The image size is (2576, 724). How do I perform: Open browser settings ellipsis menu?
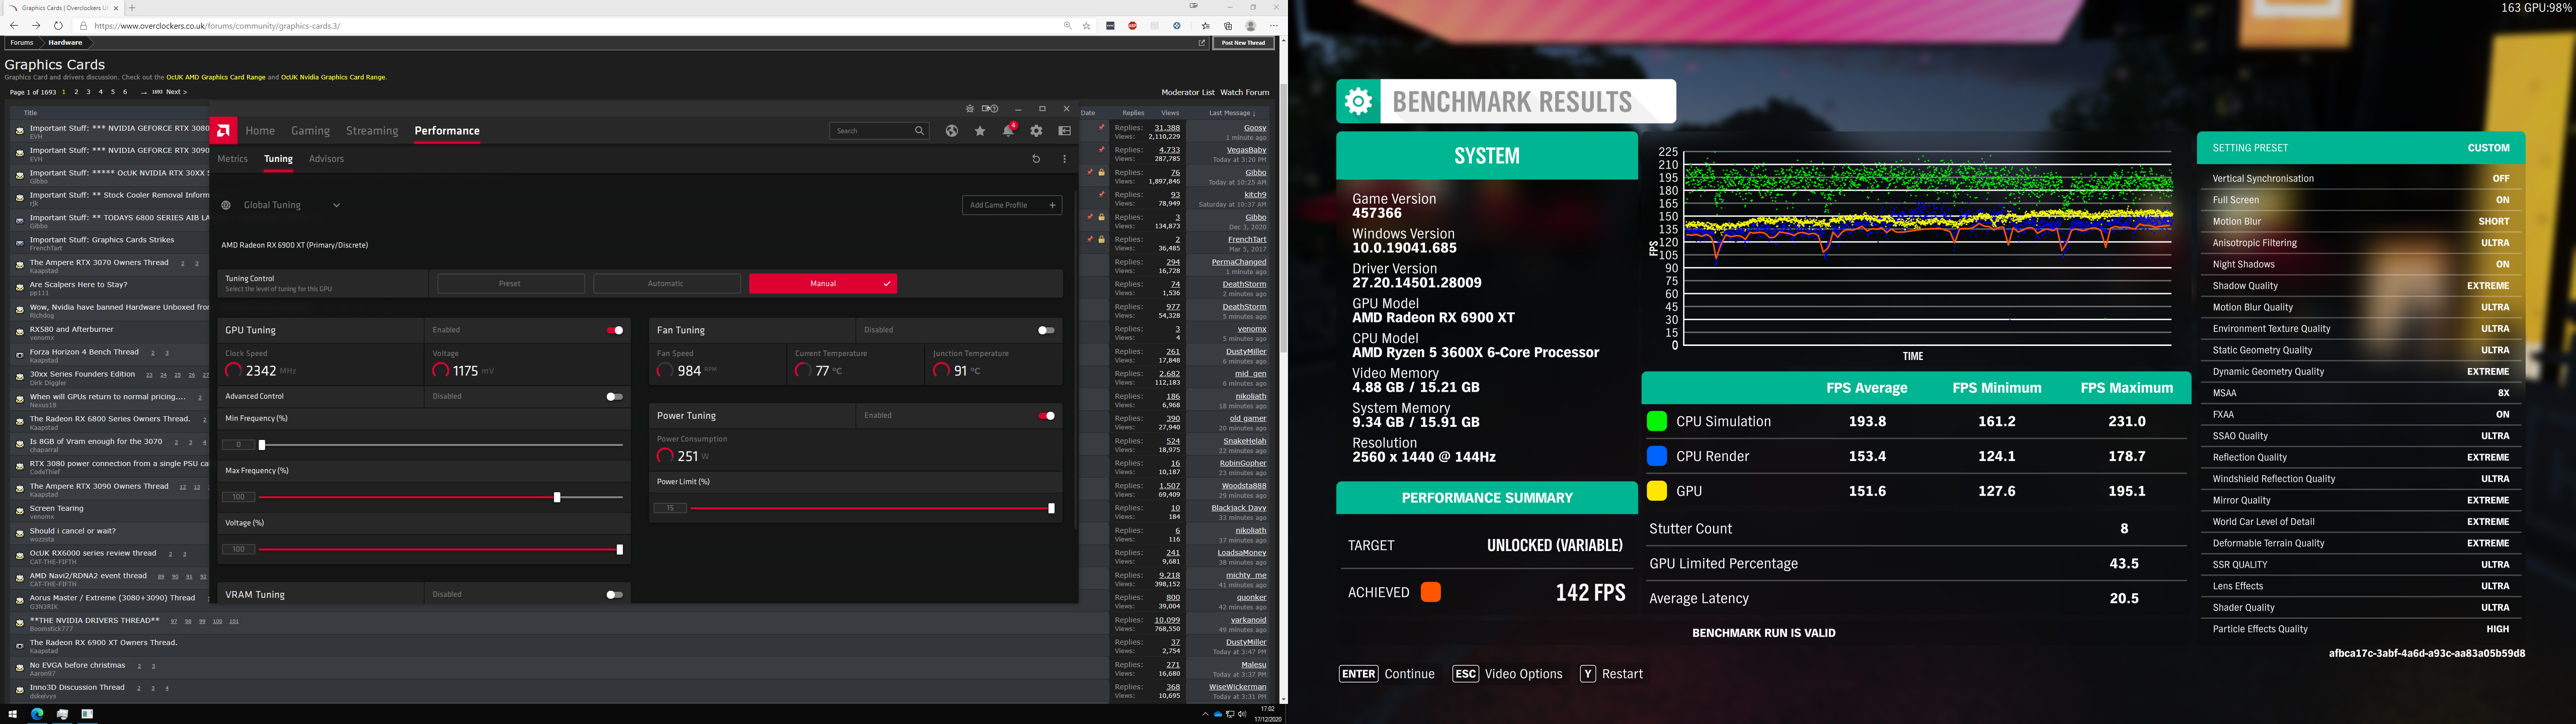click(x=1273, y=26)
